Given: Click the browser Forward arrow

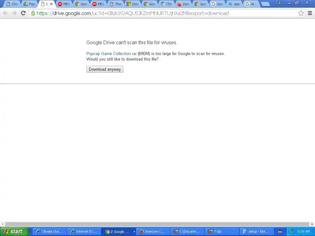Looking at the screenshot, I should click(x=14, y=13).
